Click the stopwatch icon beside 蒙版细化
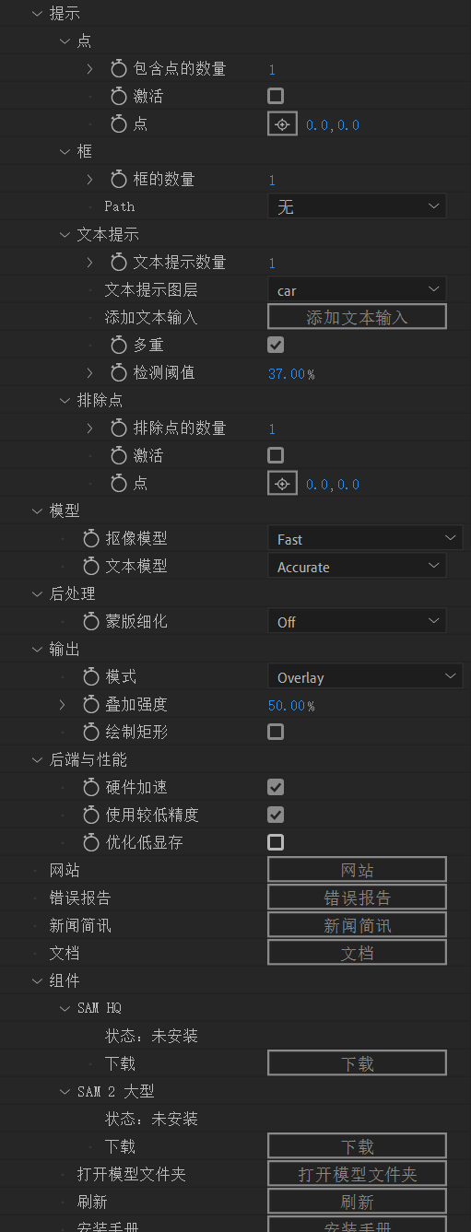The width and height of the screenshot is (471, 1232). click(x=90, y=622)
